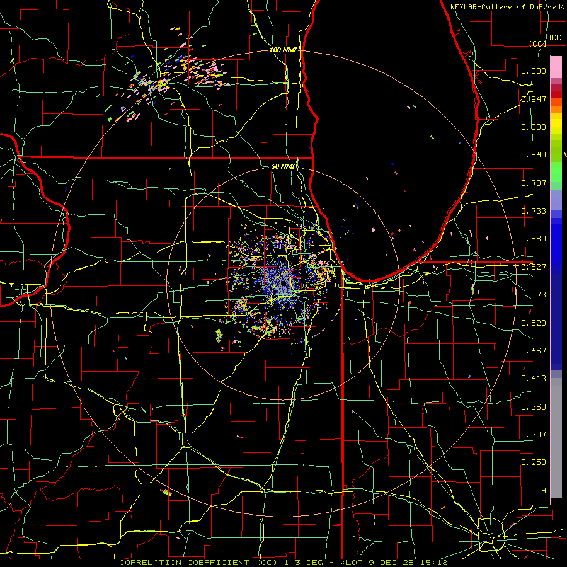The width and height of the screenshot is (567, 567).
Task: Click the CORRELATION COEFFICIENT (CC) caption text
Action: coord(198,563)
